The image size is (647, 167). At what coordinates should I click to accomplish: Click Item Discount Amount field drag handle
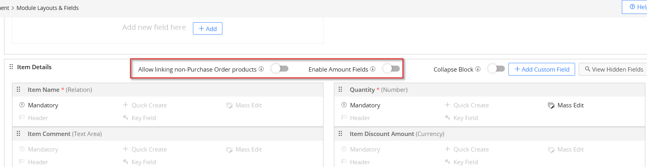click(340, 134)
